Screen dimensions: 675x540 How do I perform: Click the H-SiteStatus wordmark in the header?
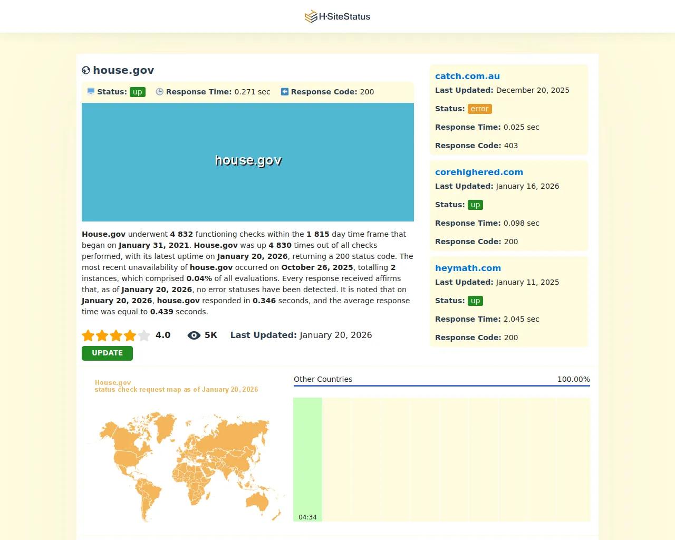coord(345,16)
